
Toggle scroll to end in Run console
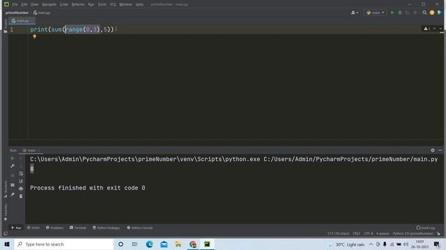pyautogui.click(x=21, y=181)
